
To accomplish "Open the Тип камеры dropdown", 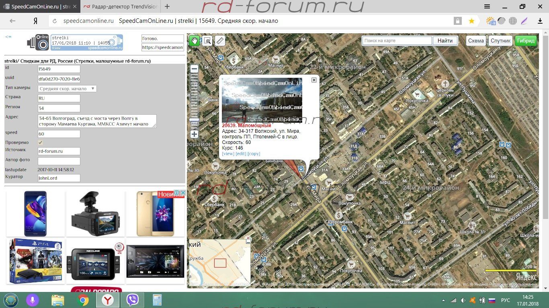I will tap(67, 89).
